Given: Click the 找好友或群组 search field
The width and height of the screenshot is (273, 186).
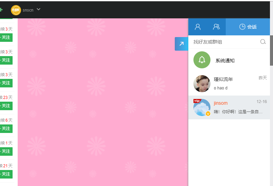Looking at the screenshot, I should pyautogui.click(x=224, y=42).
